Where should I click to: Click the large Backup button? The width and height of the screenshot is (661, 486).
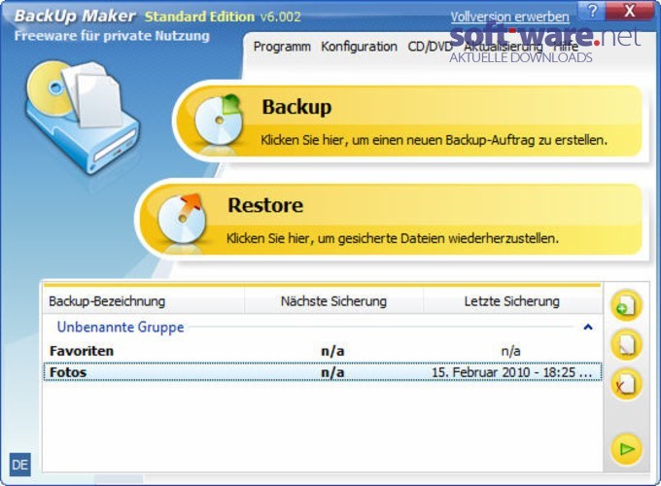tap(409, 121)
